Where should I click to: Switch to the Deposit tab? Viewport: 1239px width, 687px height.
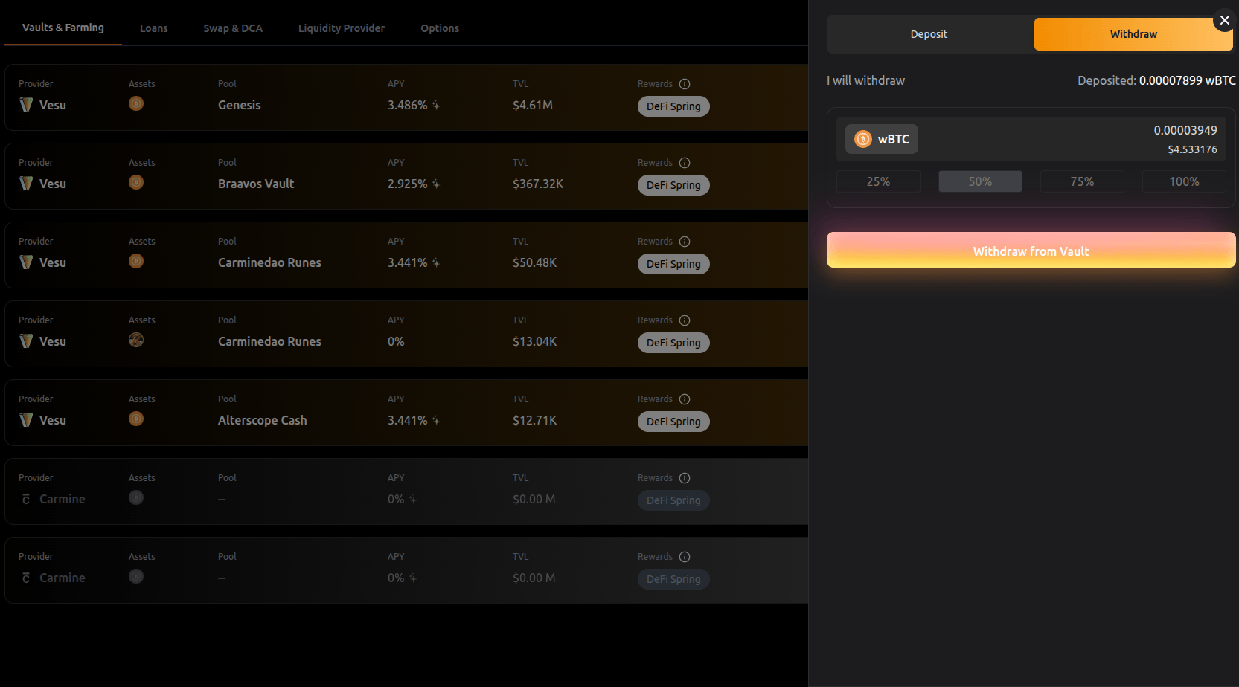pos(929,34)
